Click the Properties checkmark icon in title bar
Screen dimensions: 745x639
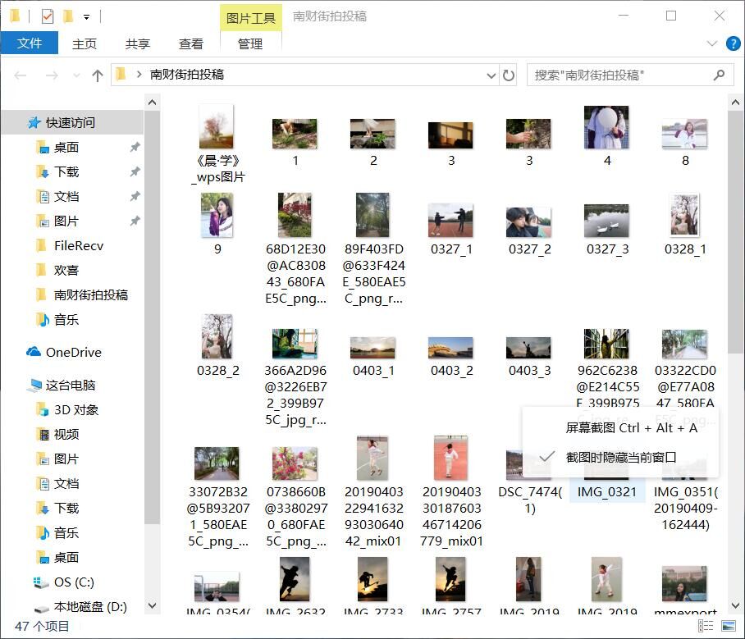tap(47, 16)
